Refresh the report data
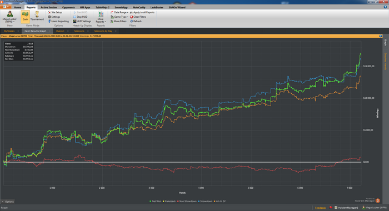 click(136, 21)
